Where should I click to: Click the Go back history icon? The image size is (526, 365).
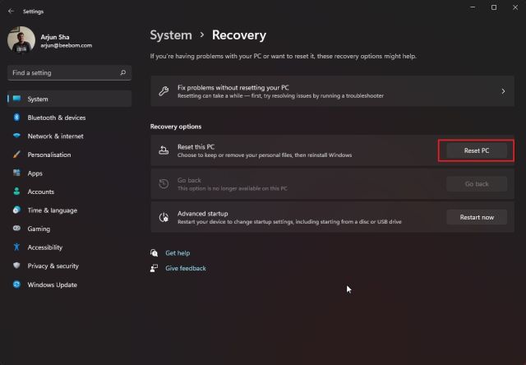(x=164, y=184)
